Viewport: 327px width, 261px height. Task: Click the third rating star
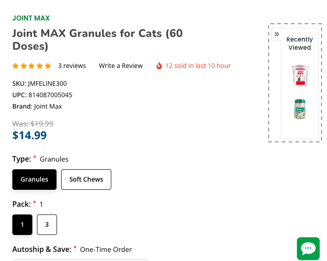32,66
